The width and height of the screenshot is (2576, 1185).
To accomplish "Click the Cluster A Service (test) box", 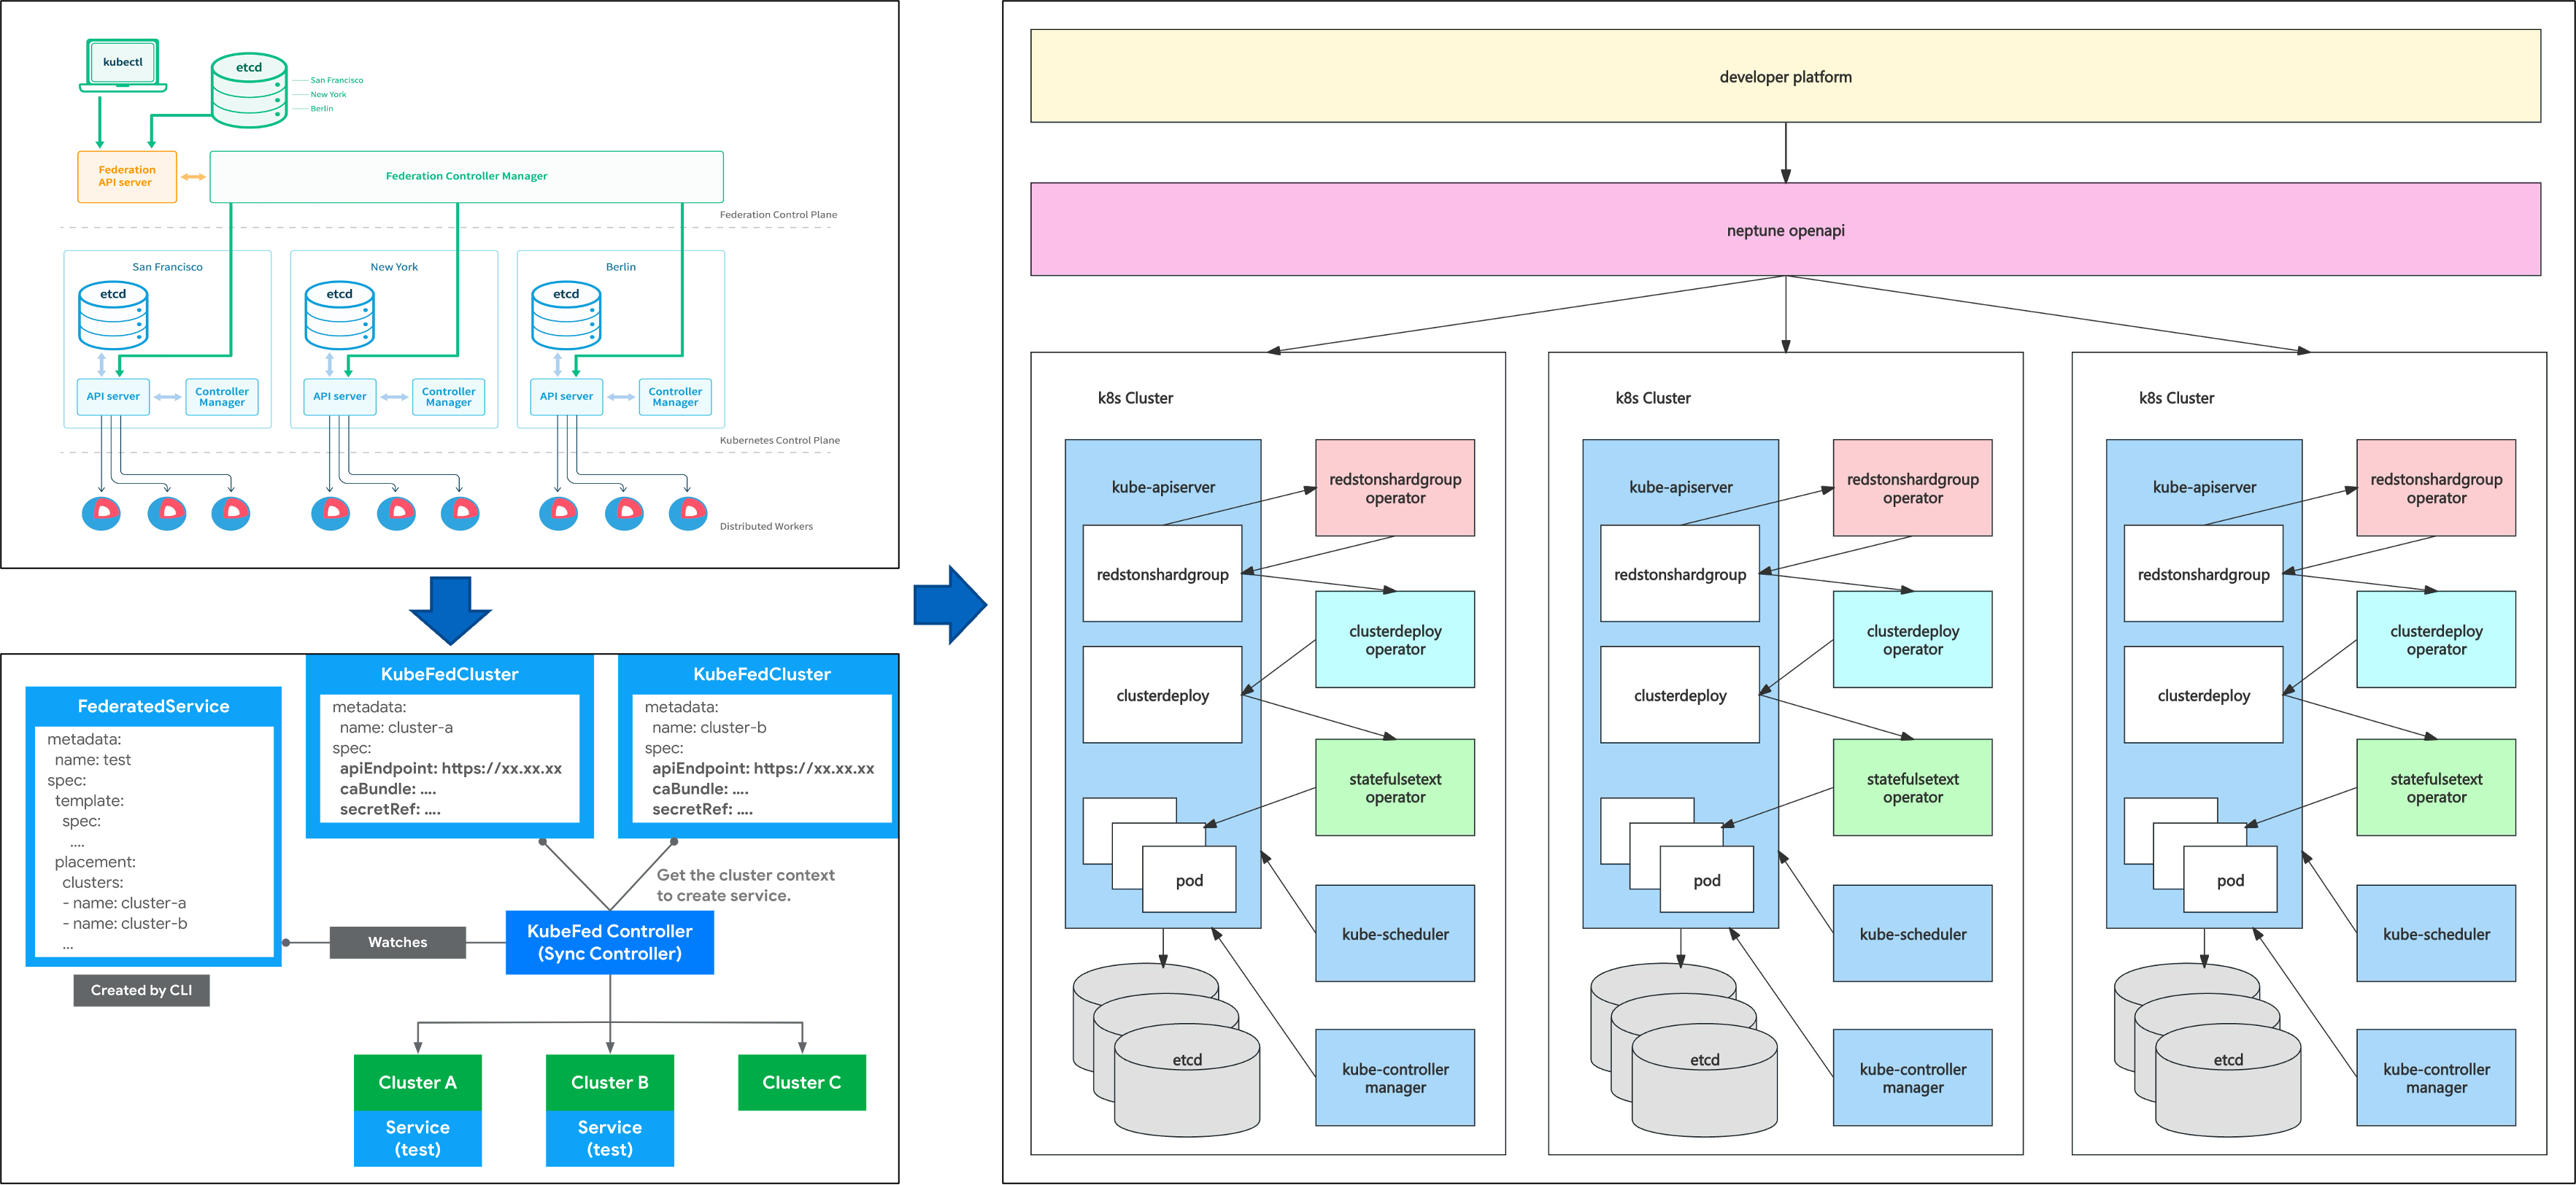I will pos(417,1138).
